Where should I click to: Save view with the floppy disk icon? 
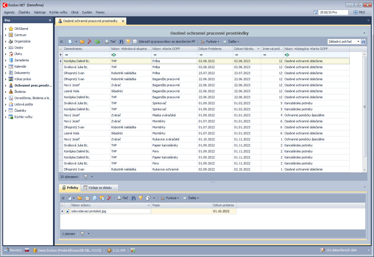(x=363, y=42)
